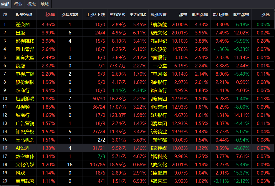Sort by the 上涨/下跌 column header

point(96,14)
